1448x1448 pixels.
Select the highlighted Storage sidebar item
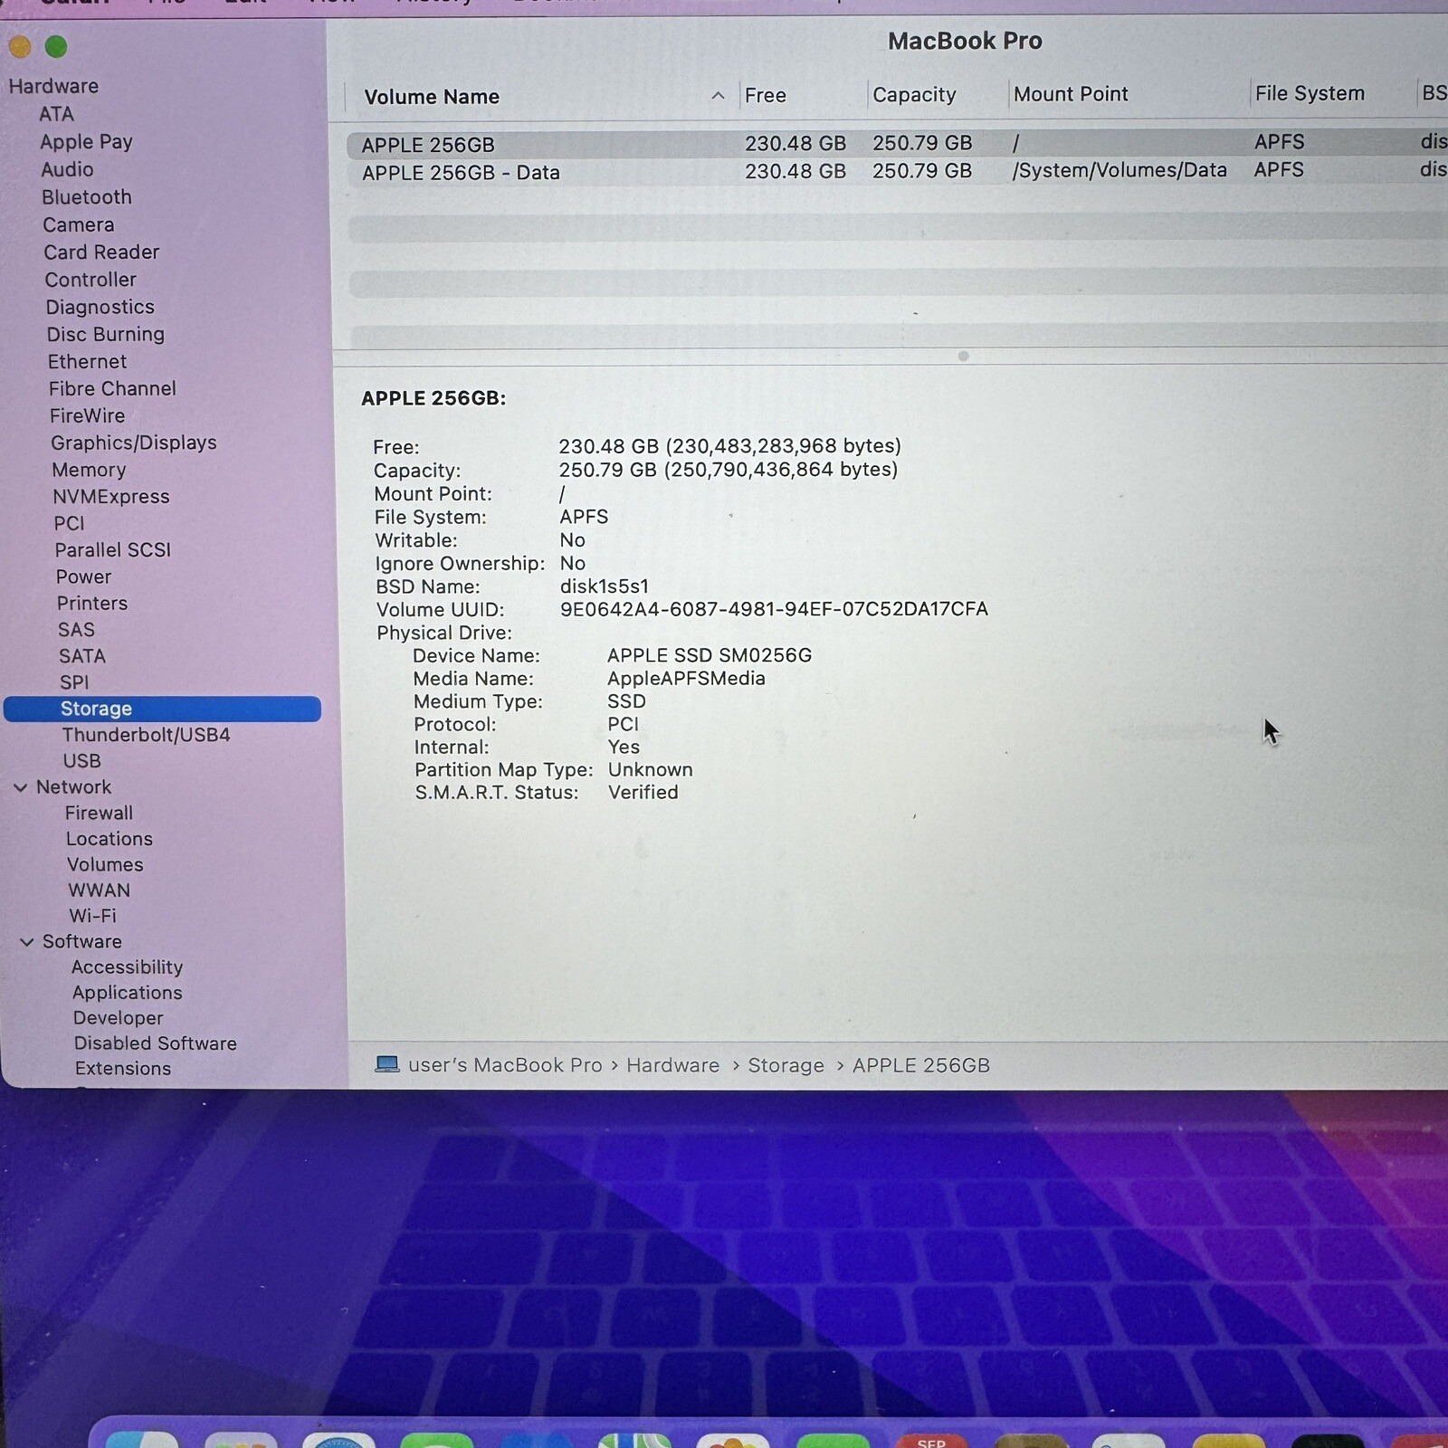coord(162,709)
